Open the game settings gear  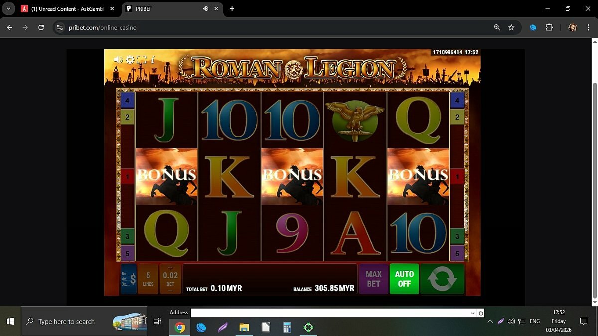point(130,60)
